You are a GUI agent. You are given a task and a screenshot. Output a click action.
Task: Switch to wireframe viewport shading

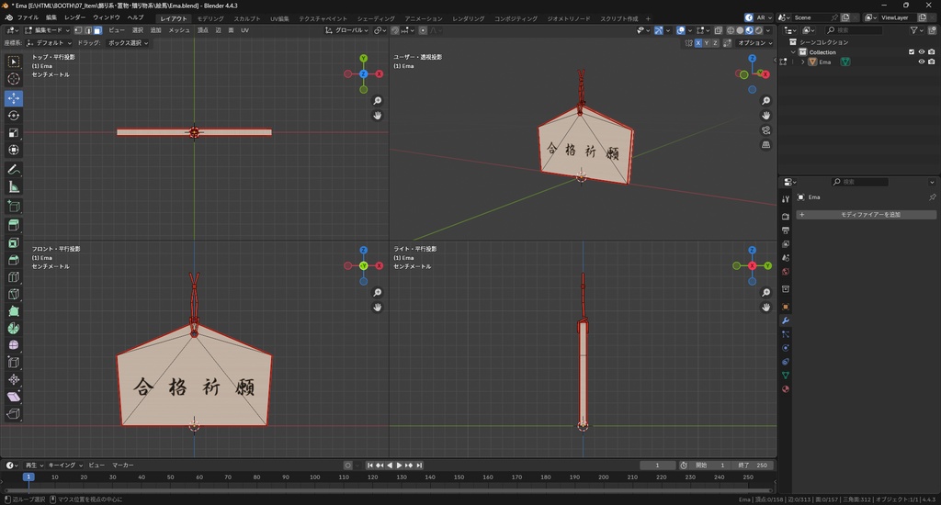pyautogui.click(x=731, y=30)
